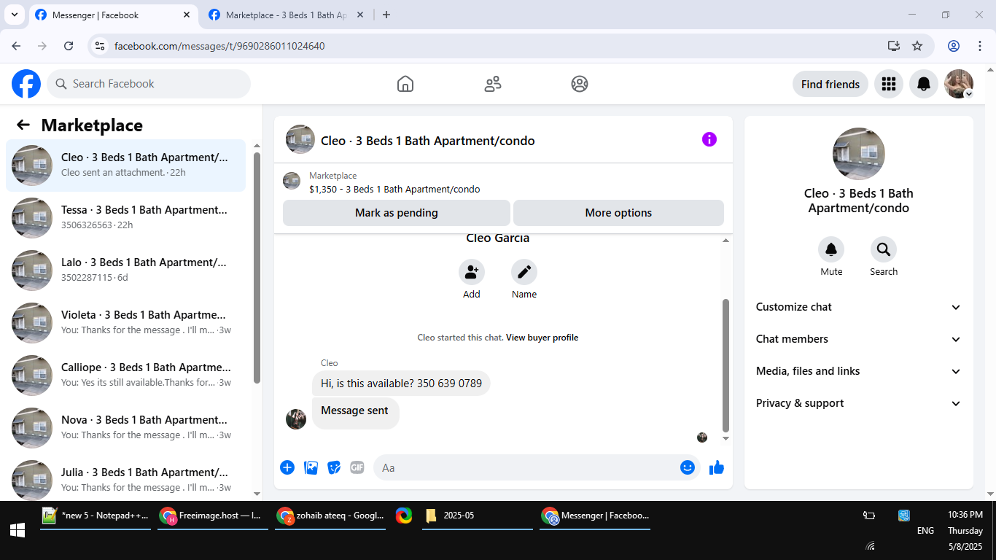Expand Customize chat section
Image resolution: width=996 pixels, height=560 pixels.
tap(859, 307)
